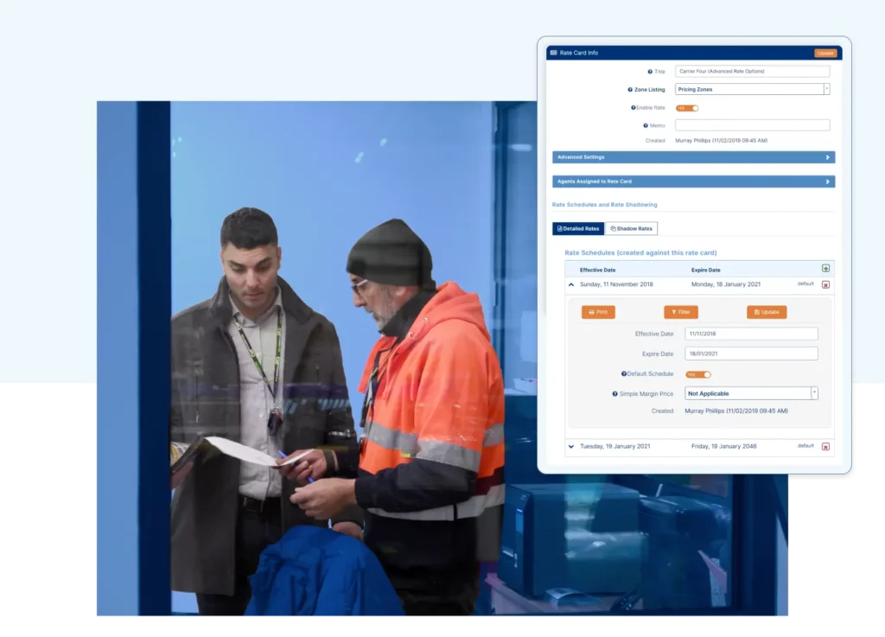Turn off the Default Schedule toggle
Screen dimensions: 885x637
(x=699, y=374)
